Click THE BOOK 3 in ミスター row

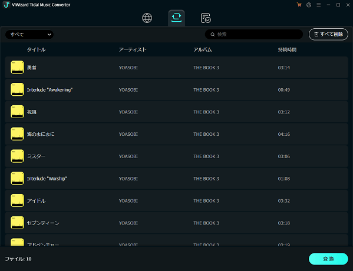[206, 156]
